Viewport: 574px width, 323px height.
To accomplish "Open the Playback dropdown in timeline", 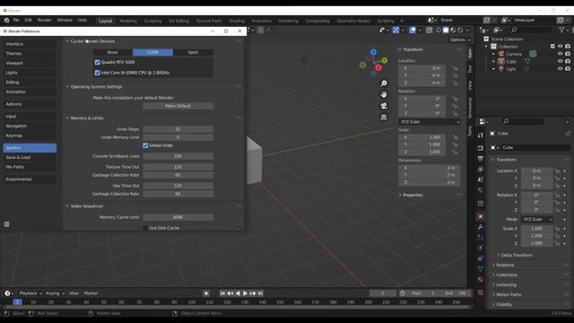I will click(x=30, y=293).
